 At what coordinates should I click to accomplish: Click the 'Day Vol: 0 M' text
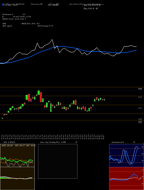click(90, 9)
